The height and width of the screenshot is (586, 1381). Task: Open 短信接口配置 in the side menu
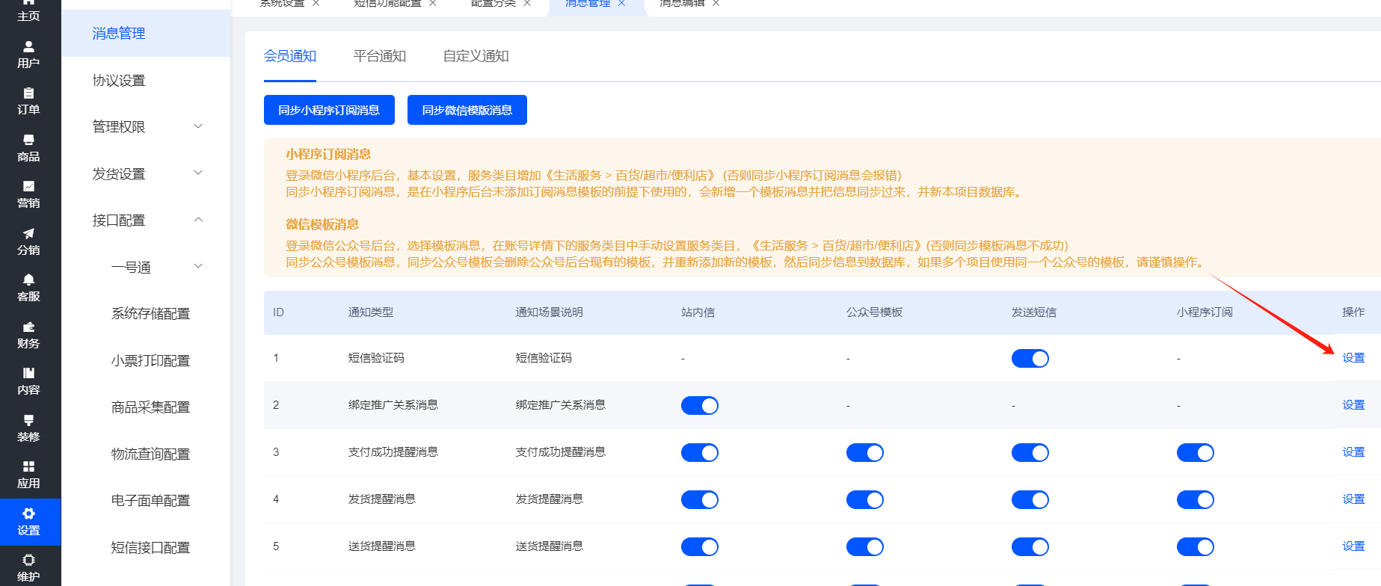(150, 547)
